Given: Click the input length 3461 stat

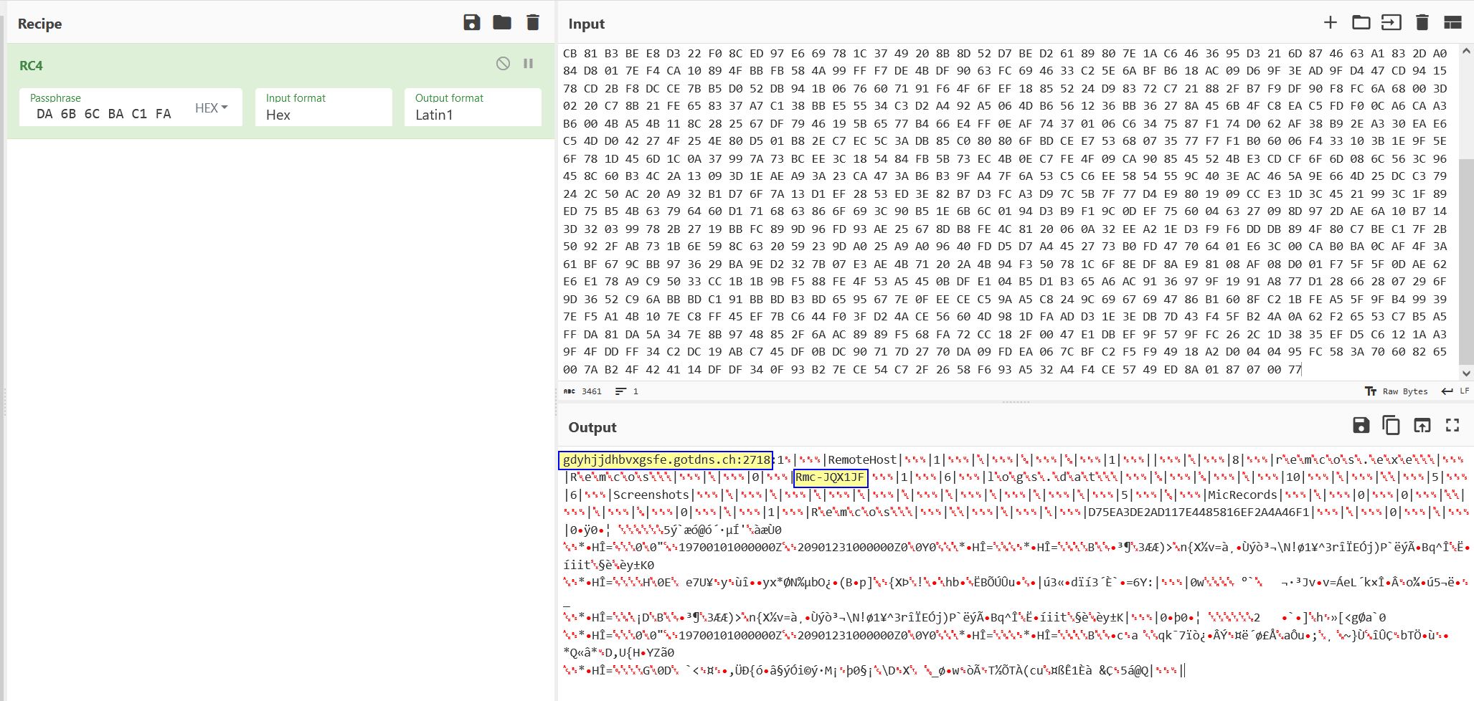Looking at the screenshot, I should tap(582, 391).
